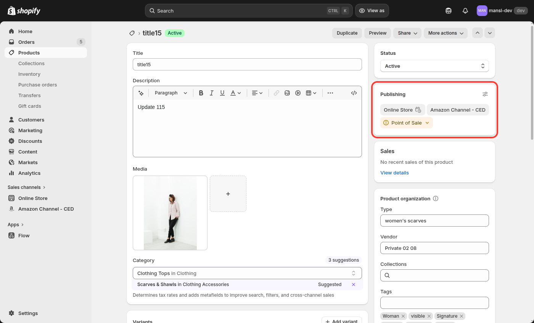The height and width of the screenshot is (323, 534).
Task: Open the Category selector combo box
Action: tap(247, 273)
